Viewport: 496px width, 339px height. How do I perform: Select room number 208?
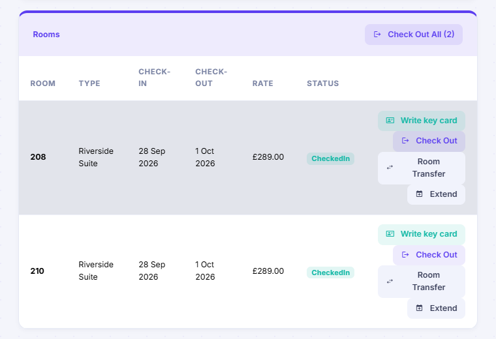tap(38, 157)
